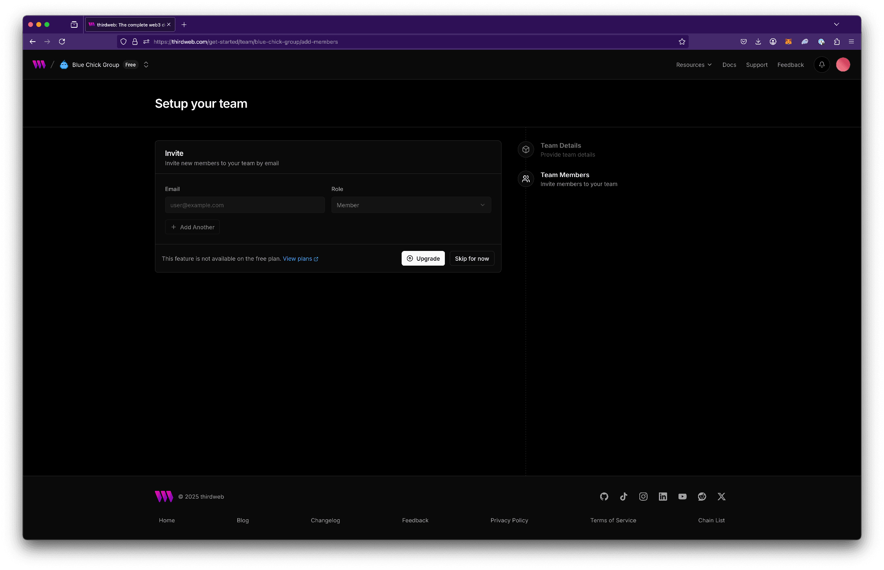Expand the Role Member dropdown
This screenshot has width=884, height=570.
(411, 205)
